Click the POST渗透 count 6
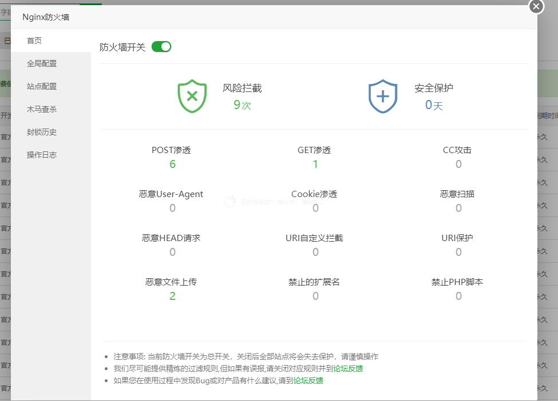 coord(173,164)
